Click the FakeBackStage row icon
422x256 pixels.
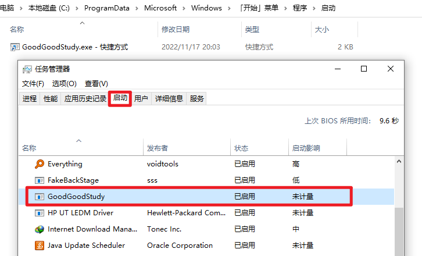pos(40,180)
